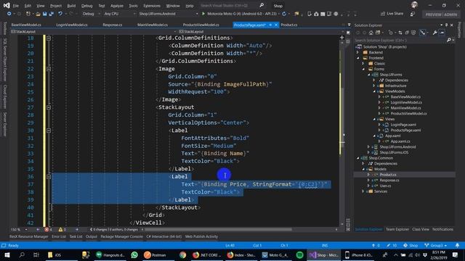Toggle Auto Hide pin on Solution Explorer
Screen dimensions: 465x261
[446, 25]
